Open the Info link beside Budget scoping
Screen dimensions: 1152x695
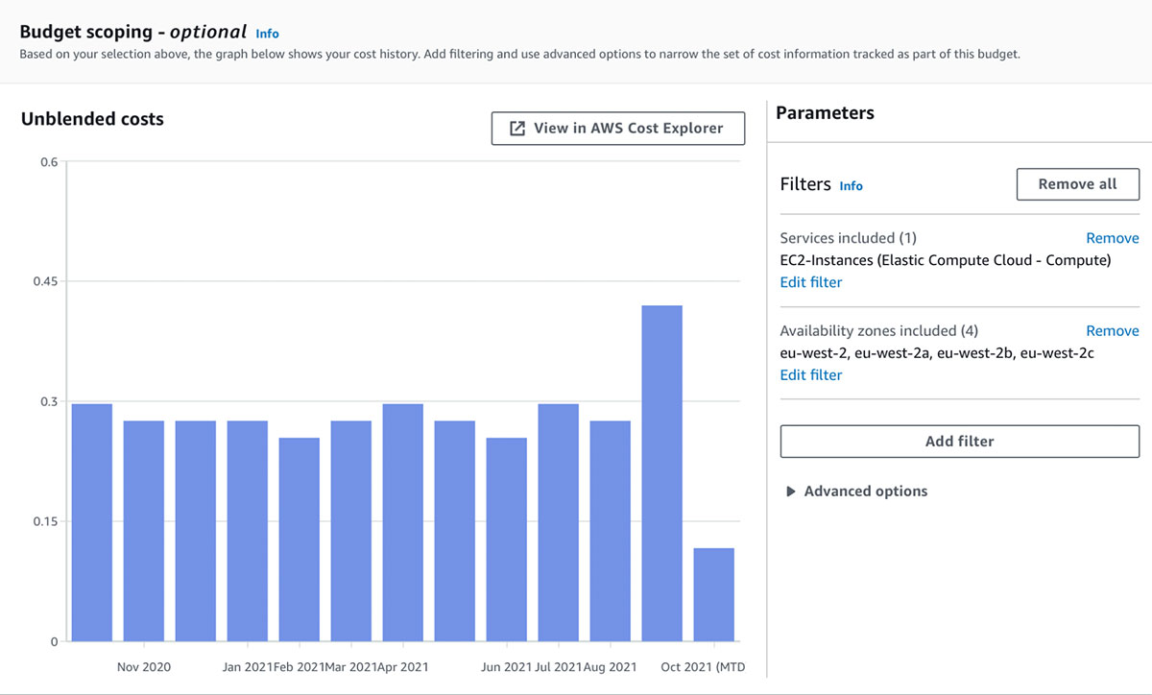click(x=267, y=34)
